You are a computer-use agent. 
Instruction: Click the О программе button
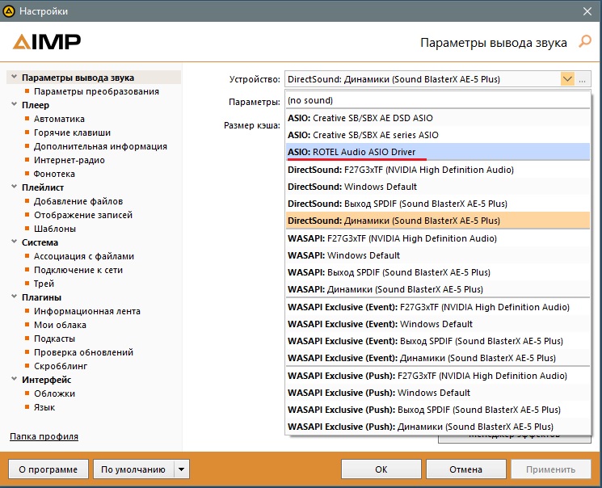pos(48,469)
